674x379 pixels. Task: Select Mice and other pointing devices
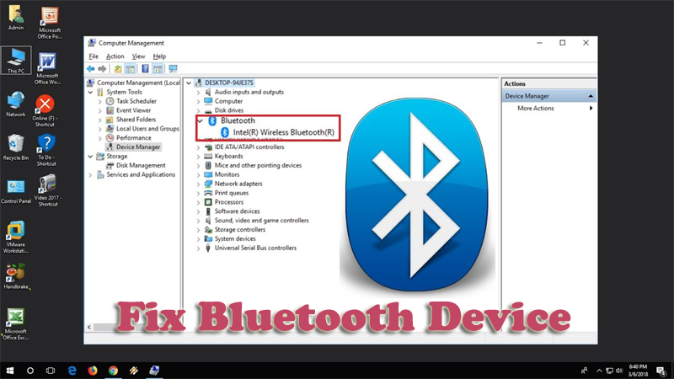[x=258, y=165]
